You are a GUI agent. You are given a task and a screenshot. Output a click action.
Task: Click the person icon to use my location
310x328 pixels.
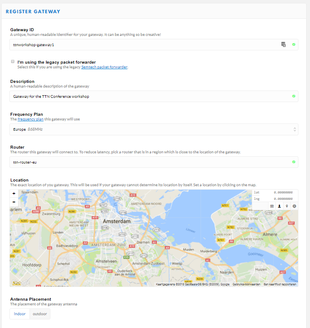point(279,206)
